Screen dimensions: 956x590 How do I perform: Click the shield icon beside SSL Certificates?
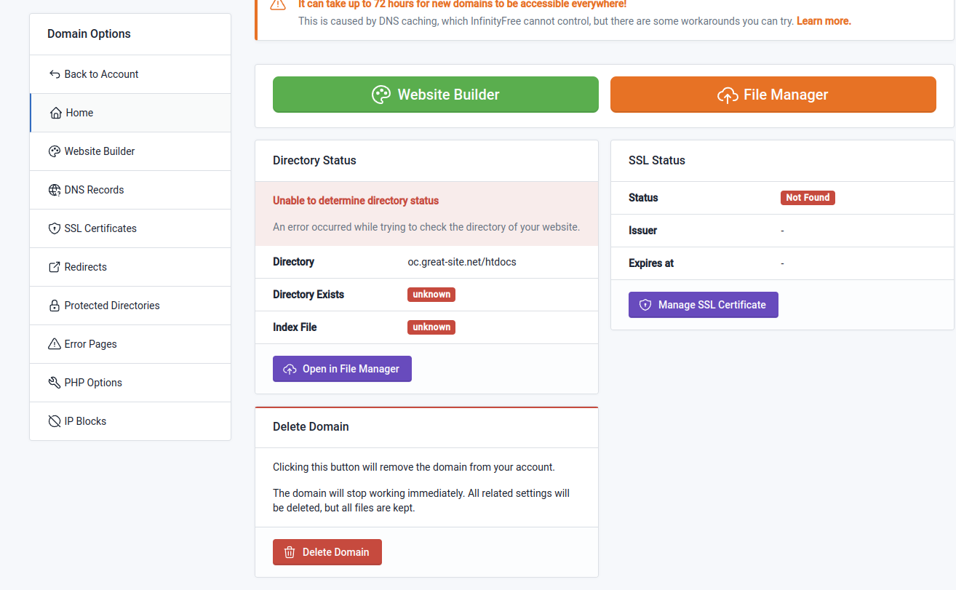[x=55, y=228]
